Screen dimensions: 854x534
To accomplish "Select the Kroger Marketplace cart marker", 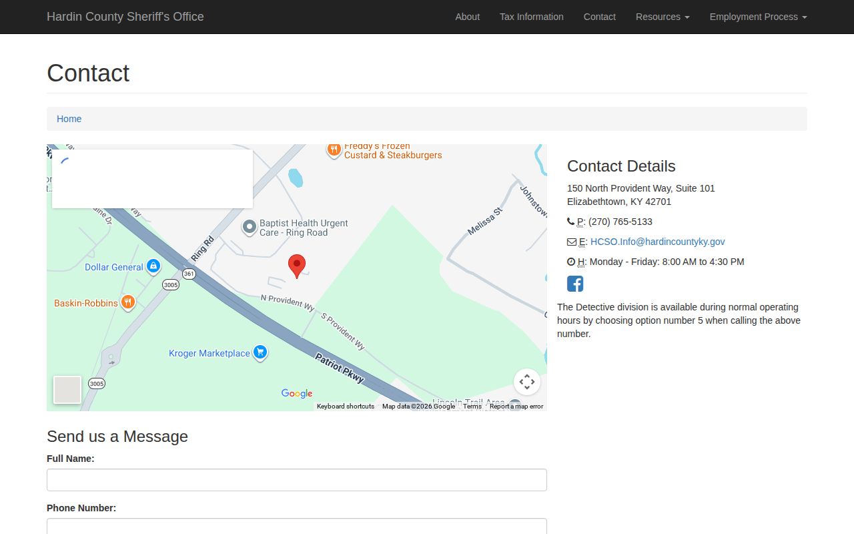I will tap(260, 353).
